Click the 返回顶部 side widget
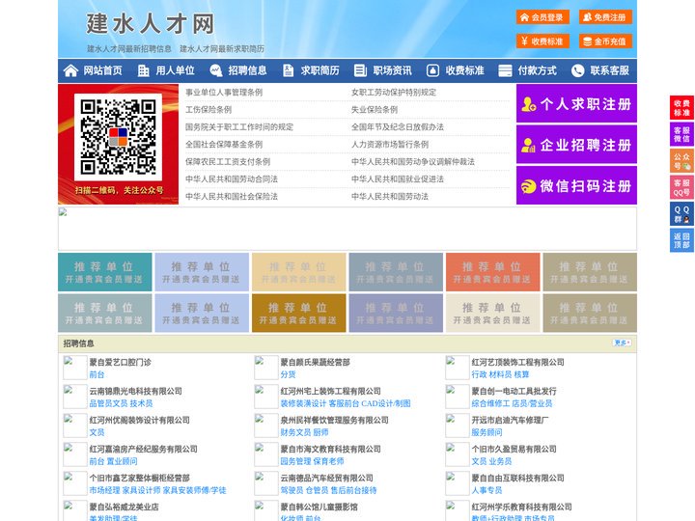This screenshot has height=521, width=695. [x=681, y=240]
